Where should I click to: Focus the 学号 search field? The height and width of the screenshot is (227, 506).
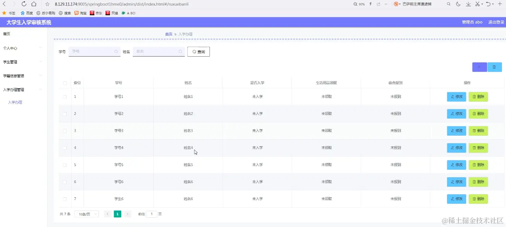click(x=94, y=51)
